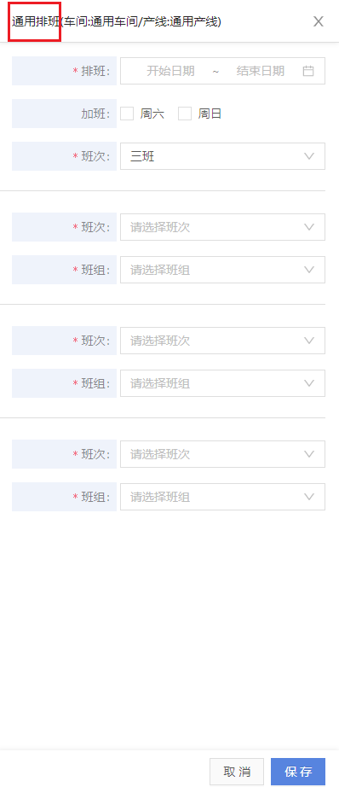
Task: Select the 结束日期 end date field
Action: (x=261, y=71)
